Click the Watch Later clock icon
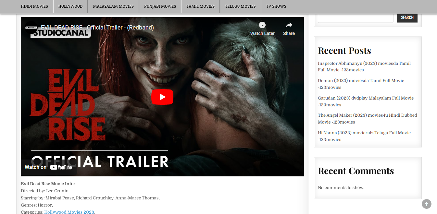The image size is (437, 214). 262,25
